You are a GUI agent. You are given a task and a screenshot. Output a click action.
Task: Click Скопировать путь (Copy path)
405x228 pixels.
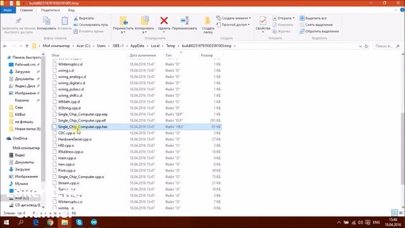click(90, 25)
